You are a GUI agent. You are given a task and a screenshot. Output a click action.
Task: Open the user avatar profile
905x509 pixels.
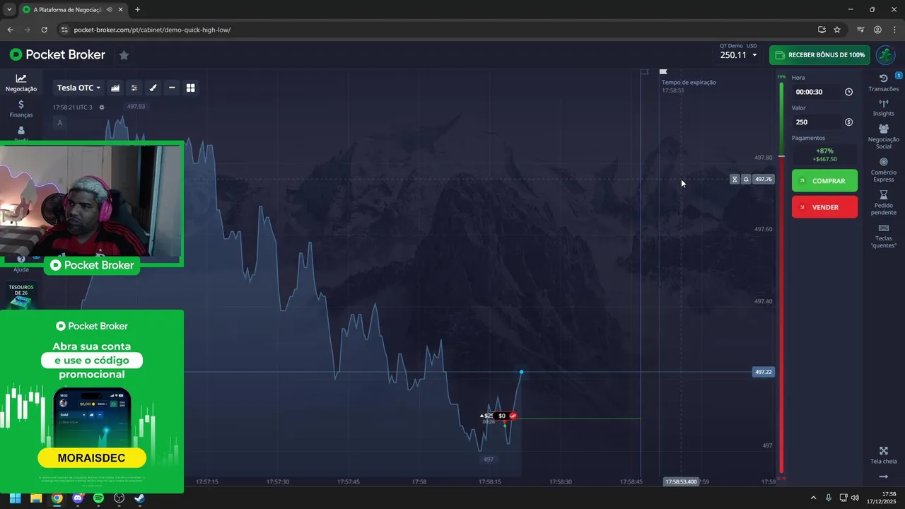(x=885, y=55)
